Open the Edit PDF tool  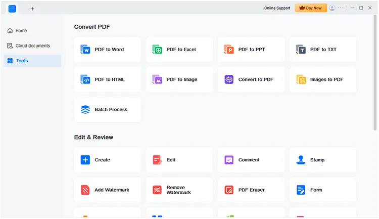click(179, 160)
